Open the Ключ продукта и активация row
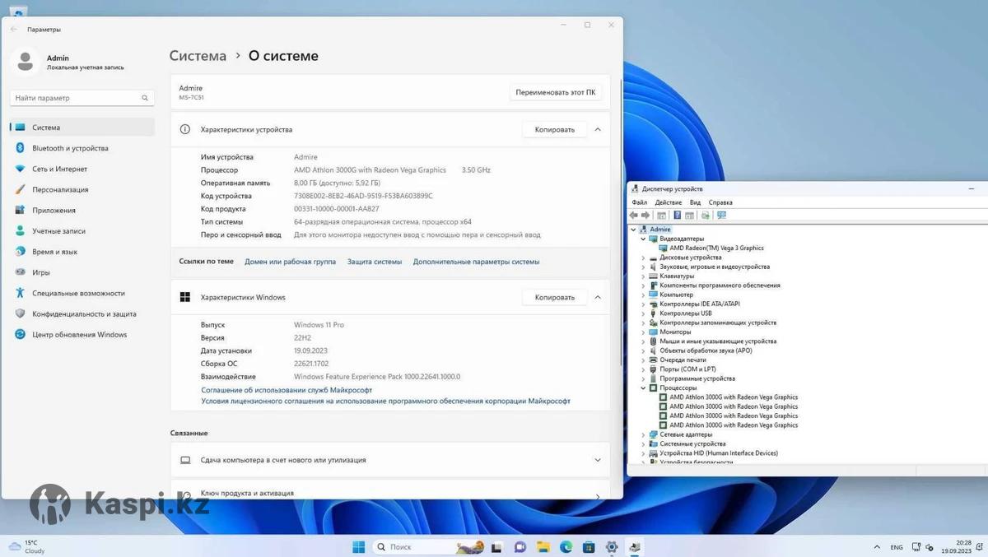988x557 pixels. [390, 493]
